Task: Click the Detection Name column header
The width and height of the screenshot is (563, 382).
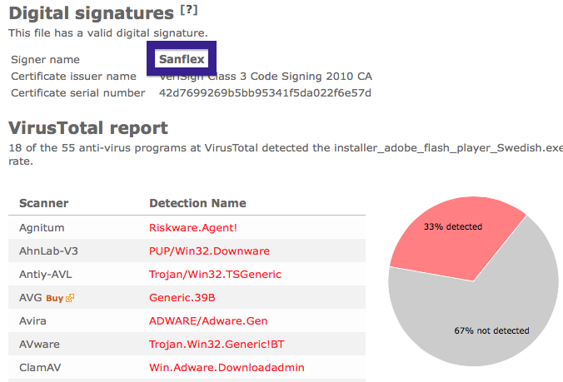Action: [x=198, y=203]
